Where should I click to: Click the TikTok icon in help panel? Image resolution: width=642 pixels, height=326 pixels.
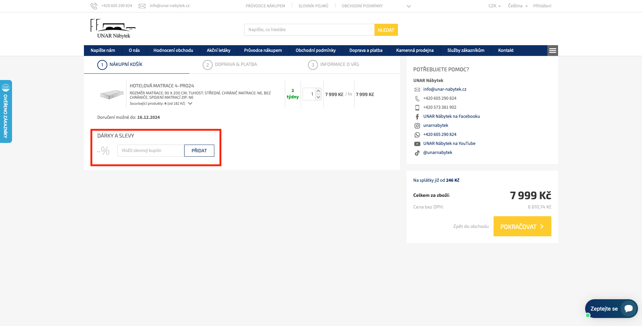[417, 153]
